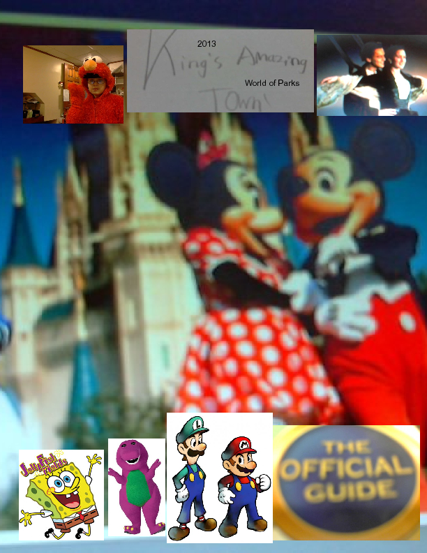Click the handwritten word Town
Image resolution: width=427 pixels, height=553 pixels.
(x=223, y=98)
